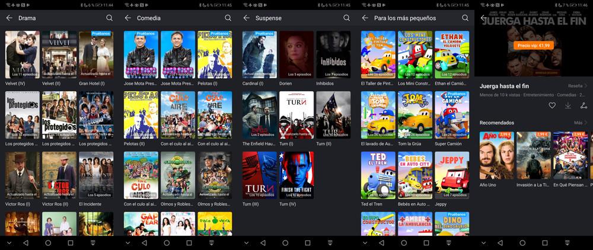
Task: Show more Recomendados via Más
Action: pos(581,123)
